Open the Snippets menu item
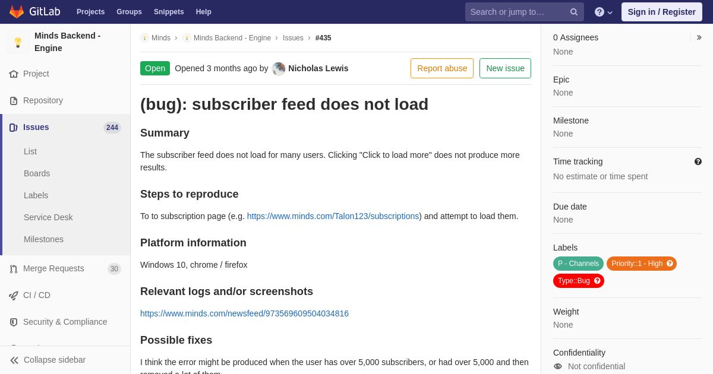Viewport: 713px width, 374px height. pyautogui.click(x=169, y=12)
